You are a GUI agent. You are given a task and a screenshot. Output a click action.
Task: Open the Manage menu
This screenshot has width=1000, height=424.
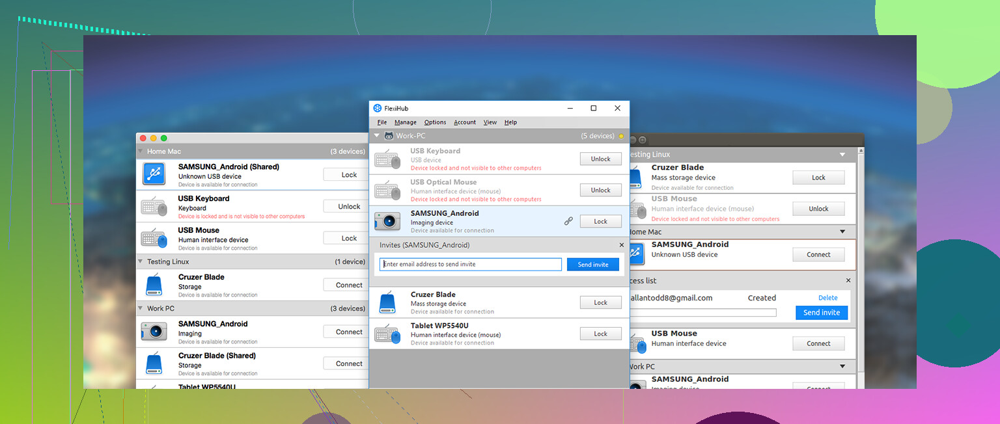(405, 122)
